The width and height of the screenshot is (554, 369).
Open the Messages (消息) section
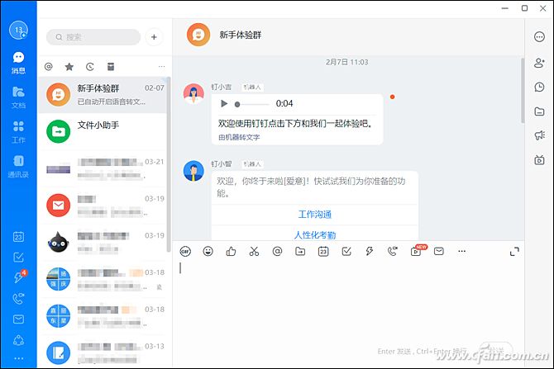point(18,63)
